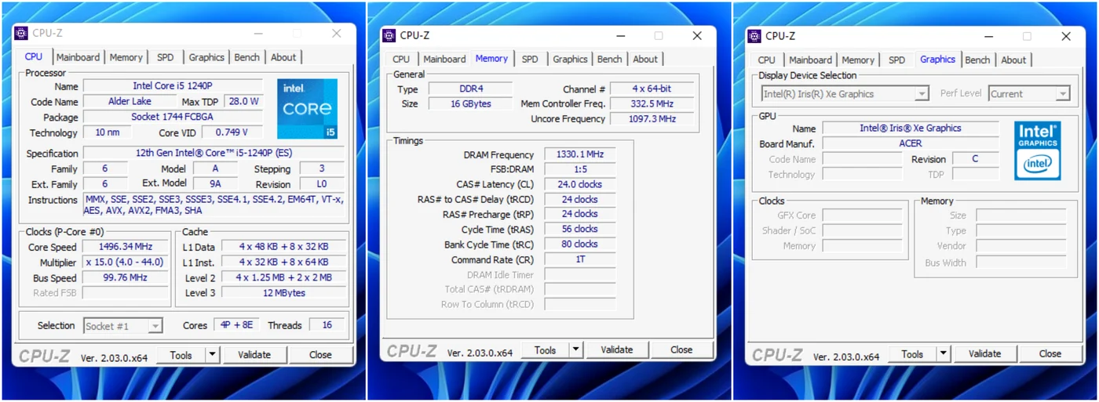
Task: Click Level 3 cache 12 MBytes value
Action: (284, 293)
